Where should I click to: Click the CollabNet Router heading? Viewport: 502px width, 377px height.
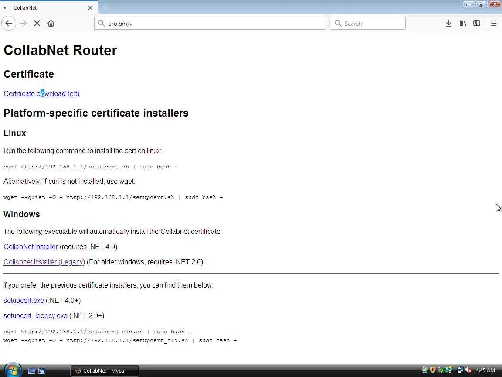tap(60, 50)
